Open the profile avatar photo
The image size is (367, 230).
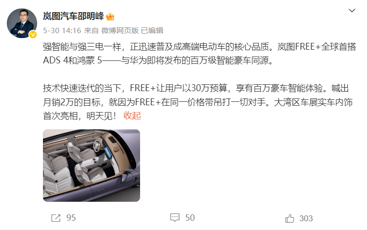22,23
